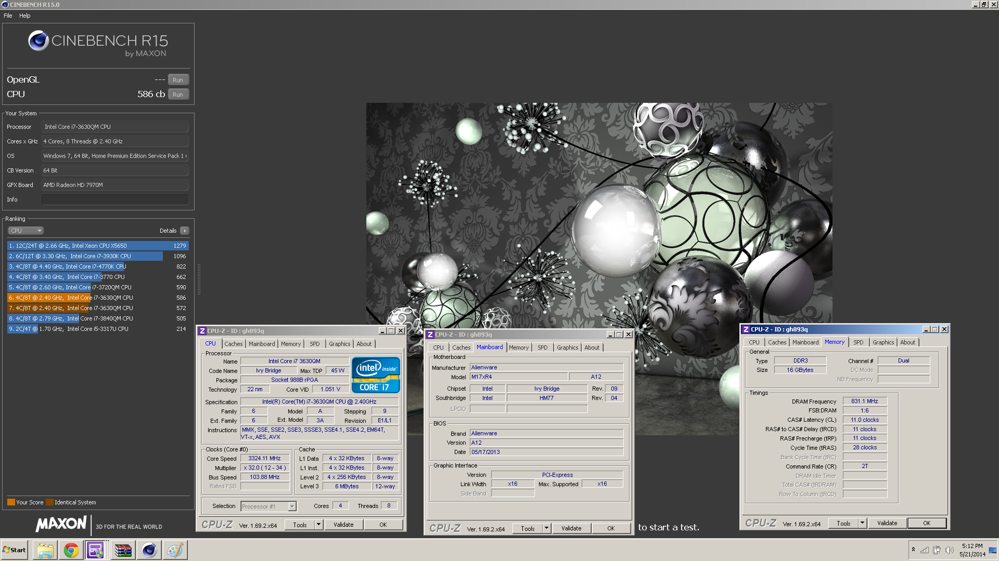Open Tools dropdown arrow in Mainboard window

point(546,528)
